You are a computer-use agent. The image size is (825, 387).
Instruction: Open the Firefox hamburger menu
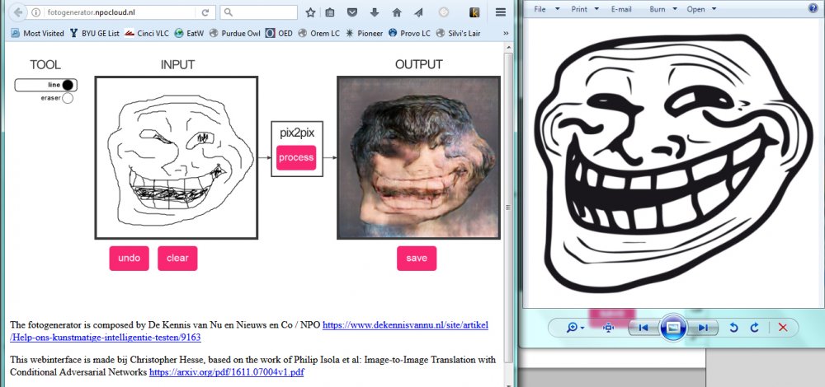pos(501,12)
